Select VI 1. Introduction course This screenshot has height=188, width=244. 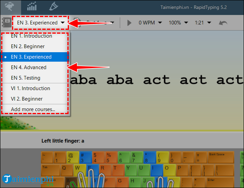click(x=35, y=89)
